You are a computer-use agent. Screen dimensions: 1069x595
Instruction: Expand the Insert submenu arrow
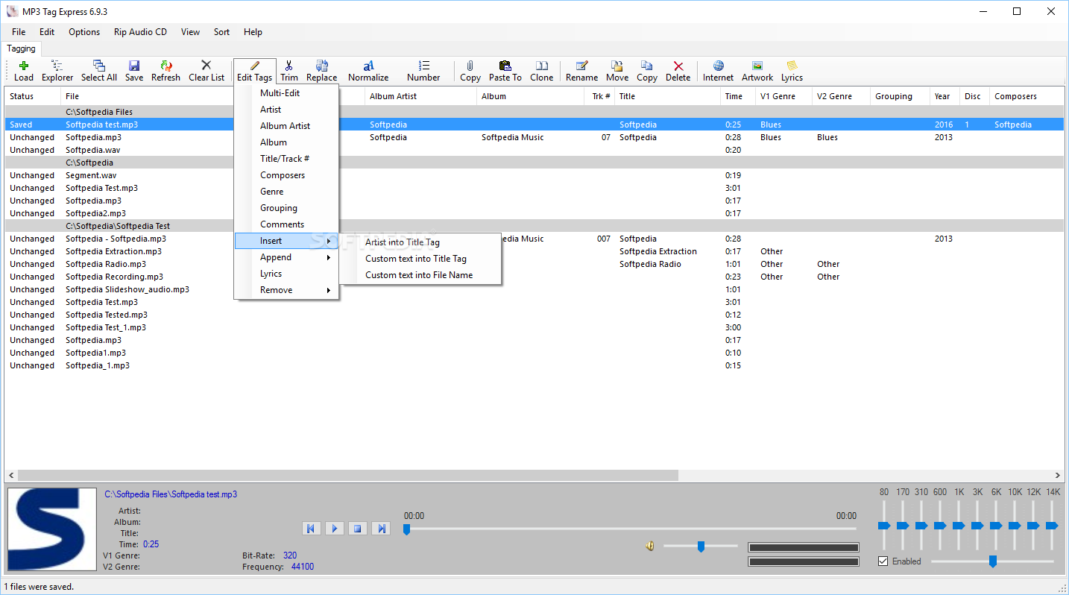coord(329,241)
